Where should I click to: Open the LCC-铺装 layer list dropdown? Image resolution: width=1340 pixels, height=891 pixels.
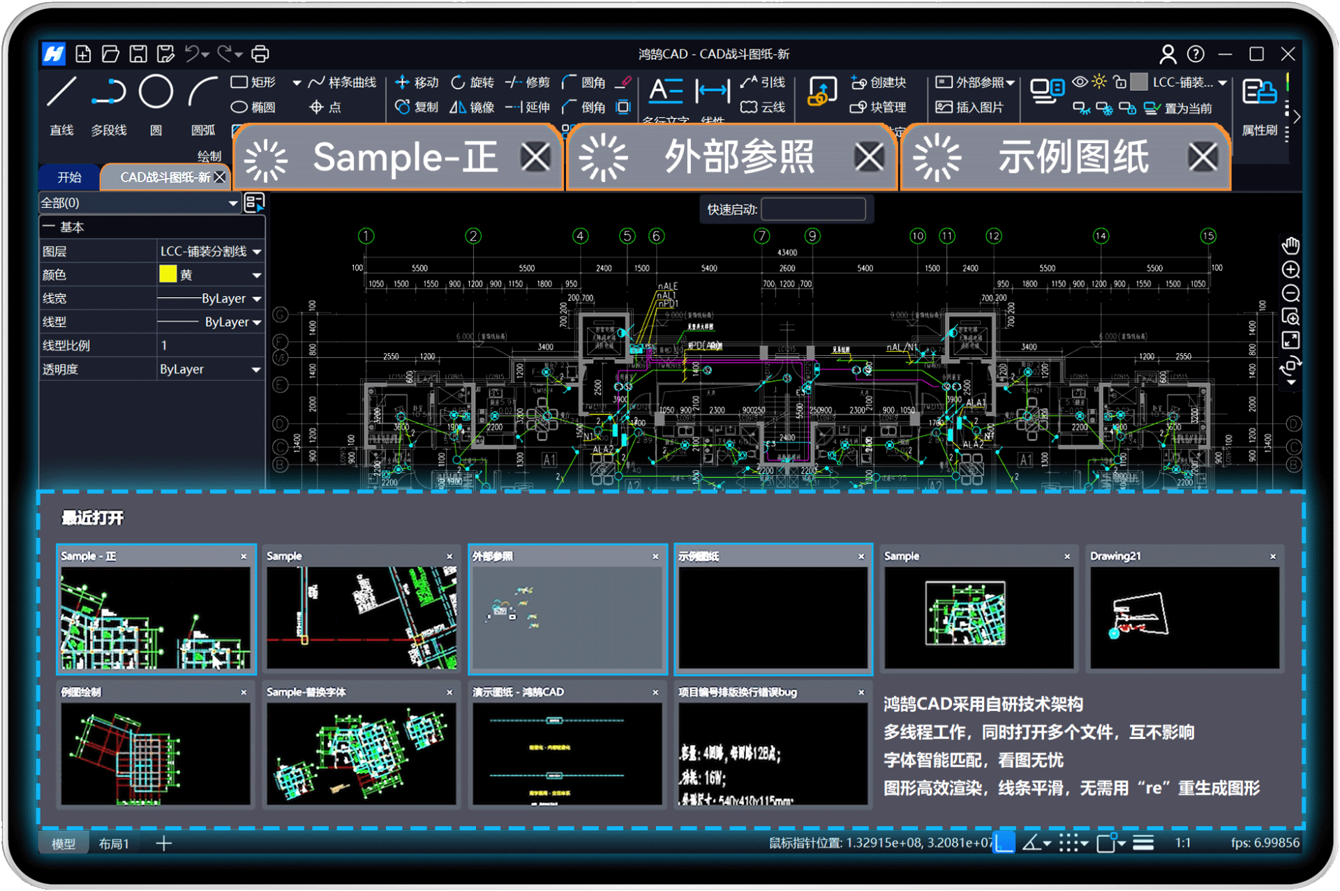coord(1223,82)
